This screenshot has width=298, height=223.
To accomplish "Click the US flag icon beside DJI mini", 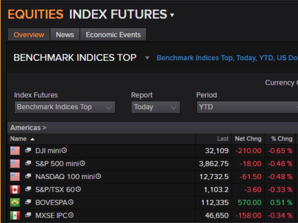I will coord(15,151).
